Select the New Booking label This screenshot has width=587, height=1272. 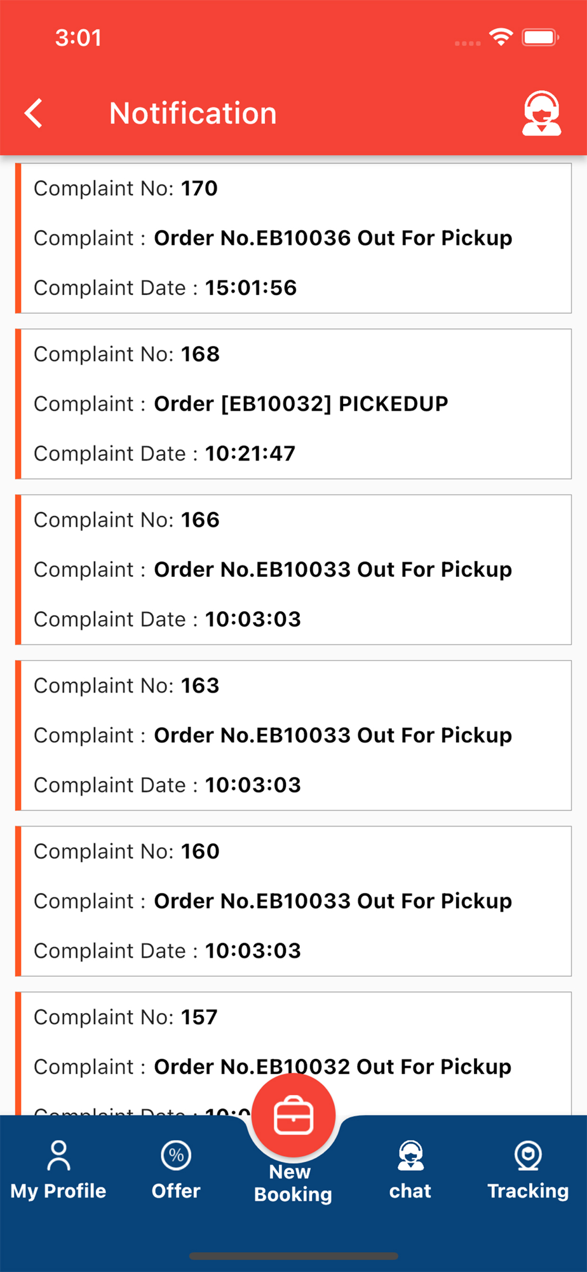click(x=293, y=1183)
